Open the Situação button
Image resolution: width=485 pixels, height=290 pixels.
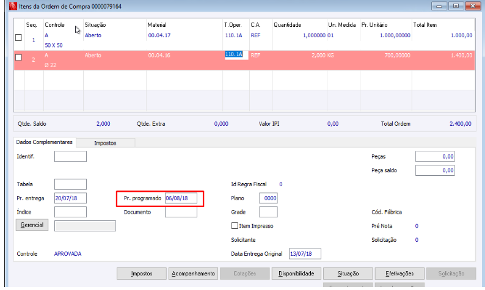pyautogui.click(x=348, y=274)
